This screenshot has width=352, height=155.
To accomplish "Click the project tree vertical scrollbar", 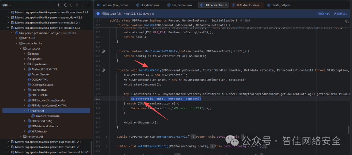I will [x=91, y=147].
